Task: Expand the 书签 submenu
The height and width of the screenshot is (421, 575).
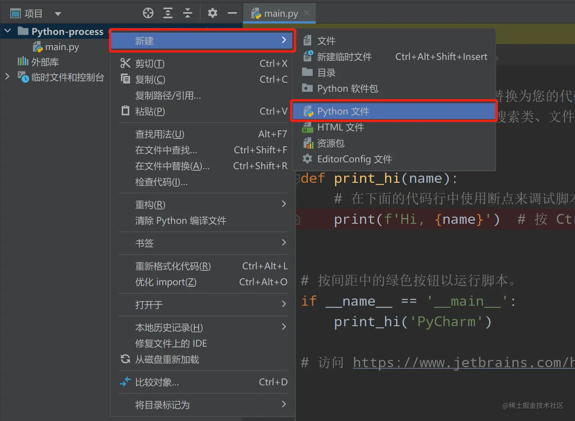Action: pos(203,243)
